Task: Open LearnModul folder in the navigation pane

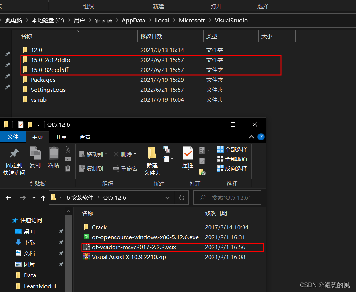Action: pyautogui.click(x=40, y=286)
